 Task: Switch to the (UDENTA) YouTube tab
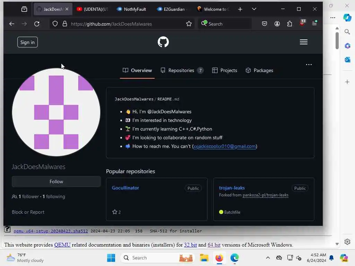[92, 9]
